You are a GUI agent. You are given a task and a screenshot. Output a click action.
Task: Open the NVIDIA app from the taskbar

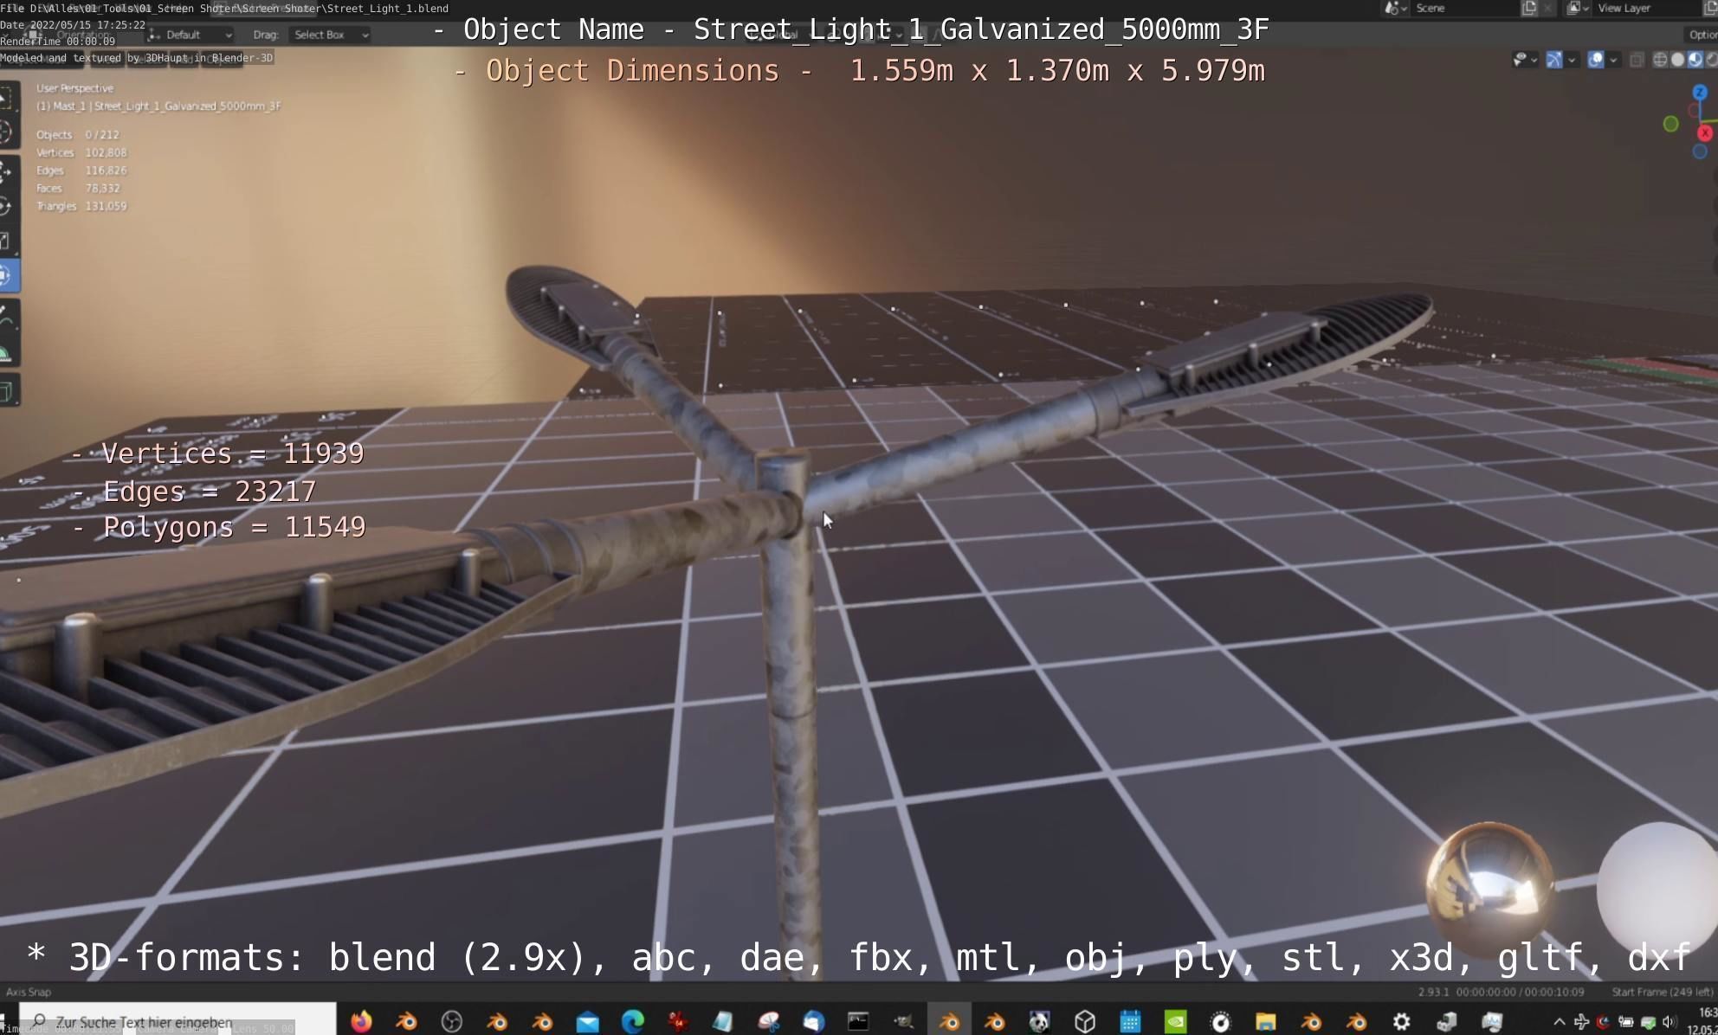pyautogui.click(x=1175, y=1022)
